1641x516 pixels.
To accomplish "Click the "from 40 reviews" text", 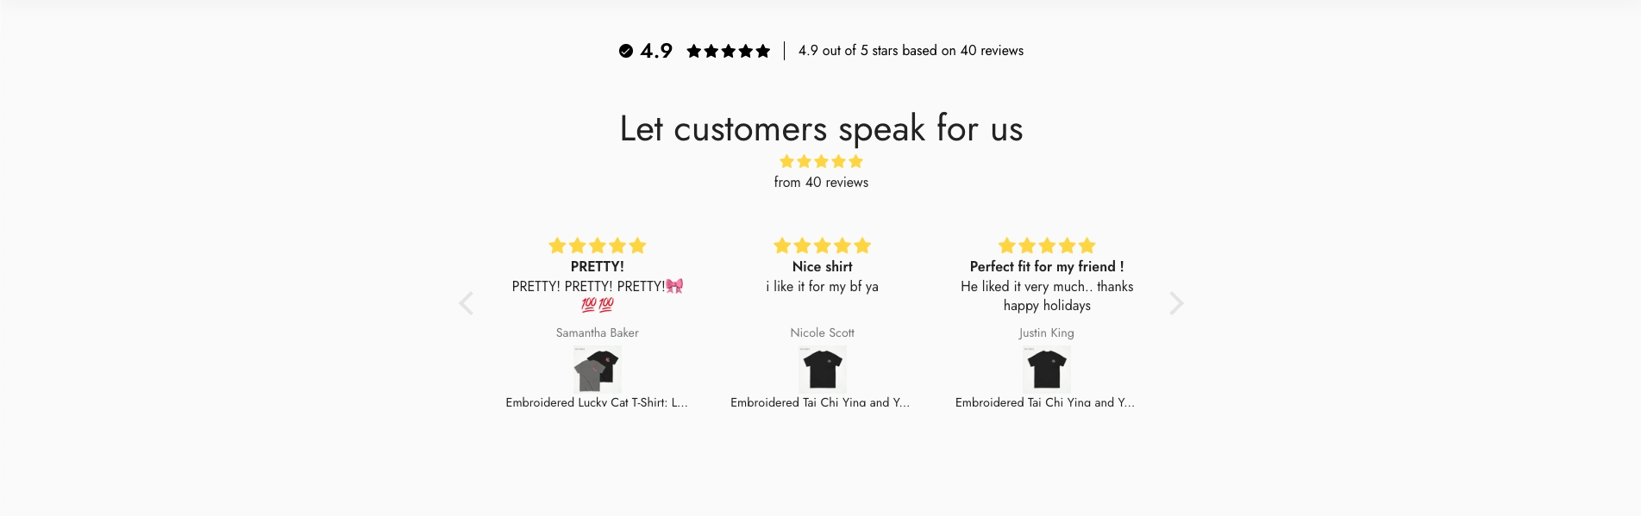I will click(821, 183).
